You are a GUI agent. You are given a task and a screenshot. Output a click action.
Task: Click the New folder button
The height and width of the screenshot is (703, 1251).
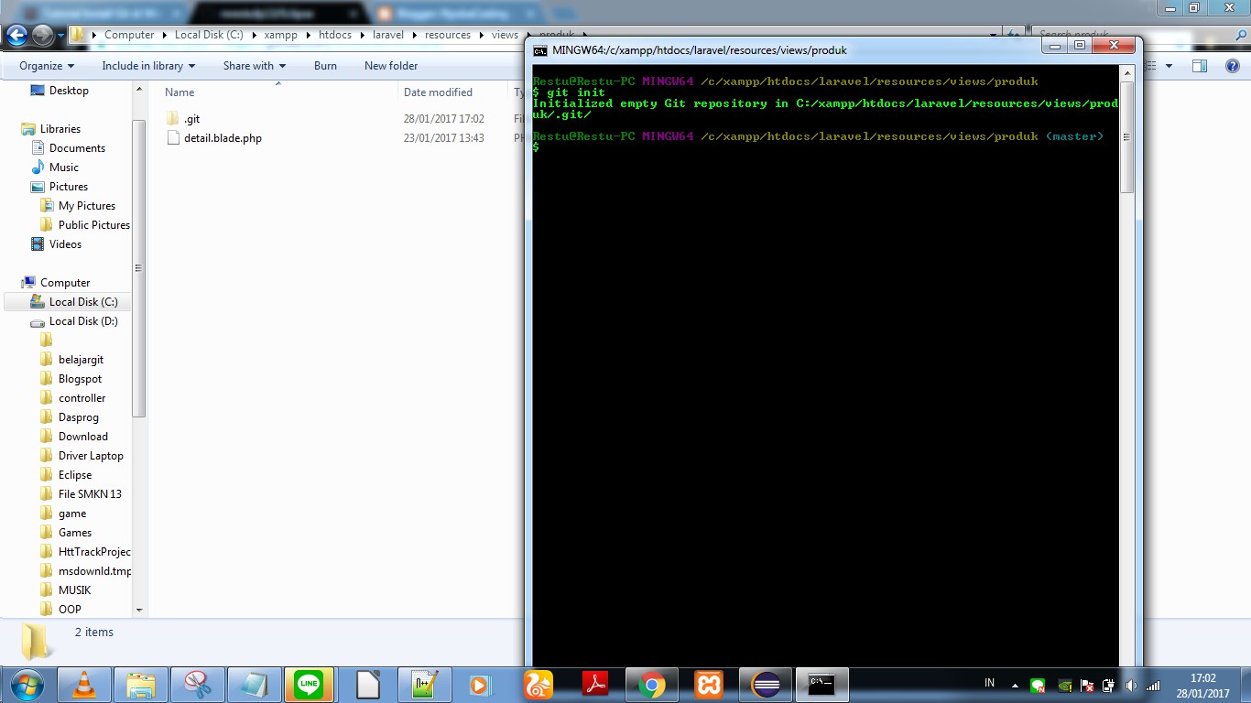pyautogui.click(x=391, y=66)
